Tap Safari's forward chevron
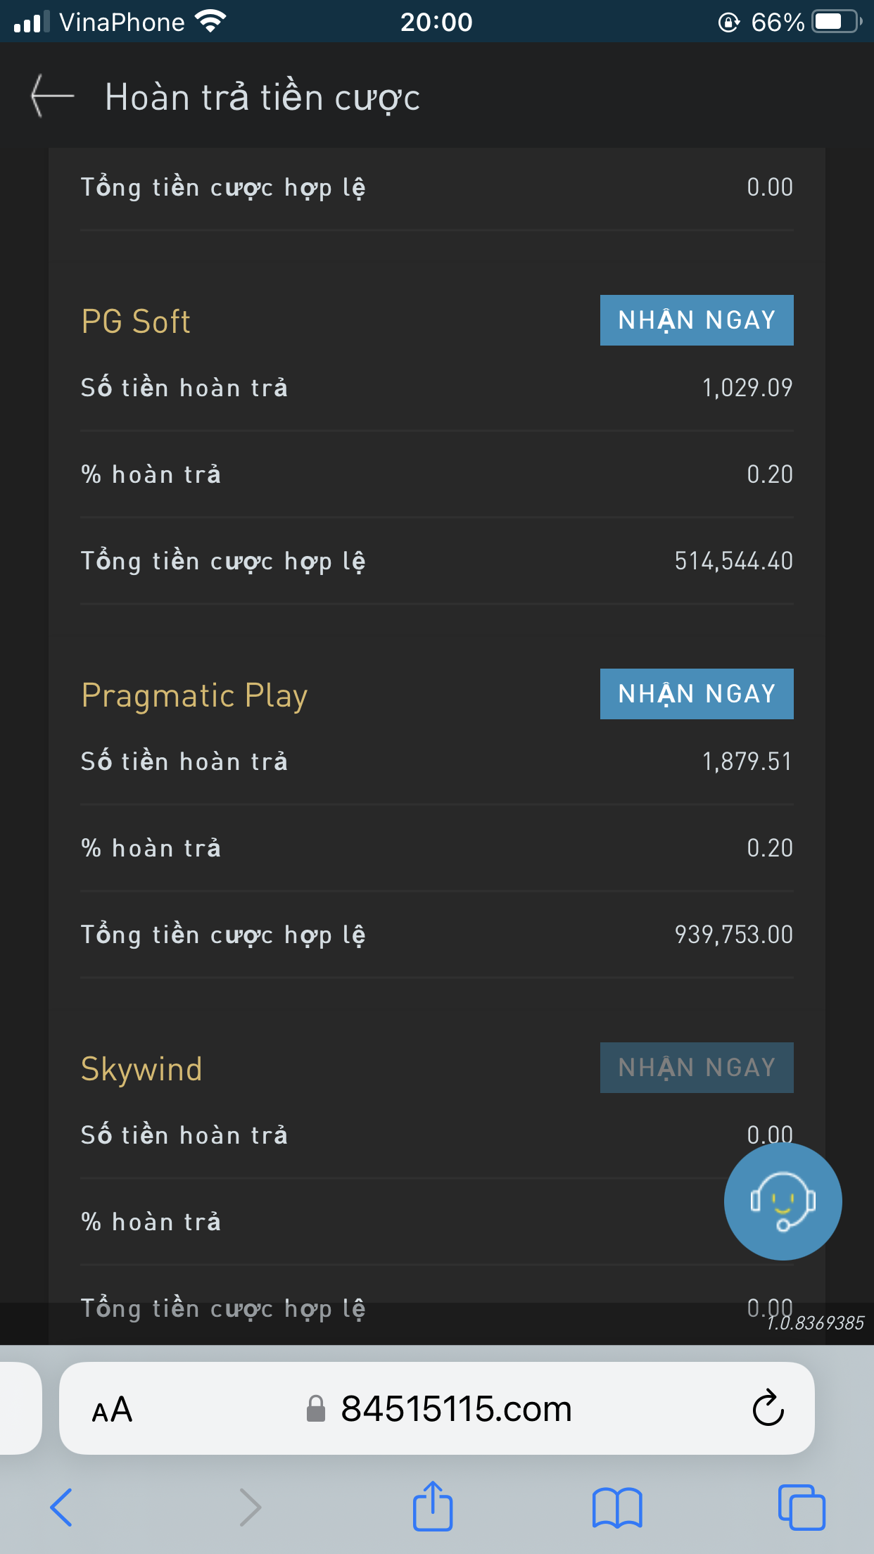The width and height of the screenshot is (874, 1554). (x=250, y=1508)
